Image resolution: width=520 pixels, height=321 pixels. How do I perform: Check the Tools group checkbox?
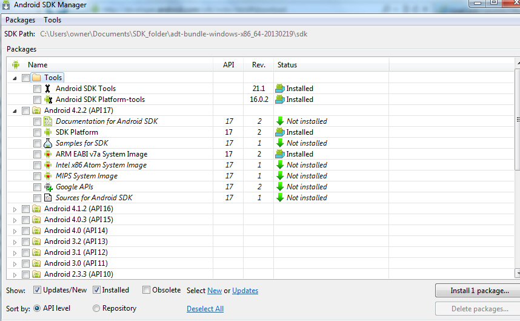point(25,78)
